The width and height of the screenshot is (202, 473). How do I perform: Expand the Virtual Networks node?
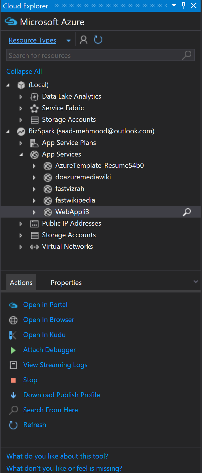21,247
